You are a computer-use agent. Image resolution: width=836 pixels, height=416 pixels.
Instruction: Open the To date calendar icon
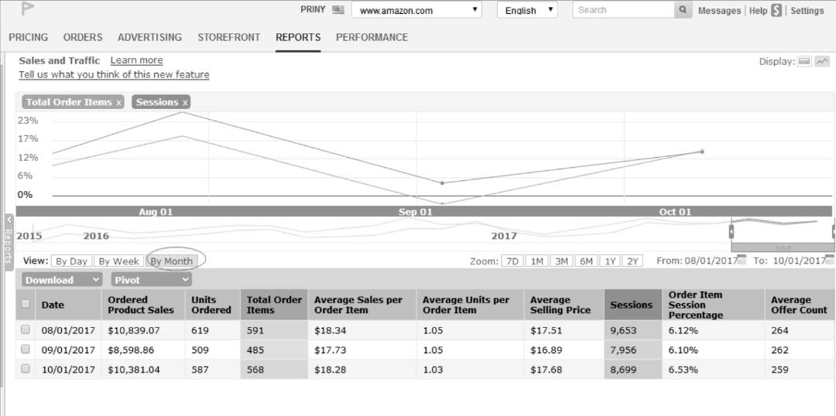pos(829,261)
